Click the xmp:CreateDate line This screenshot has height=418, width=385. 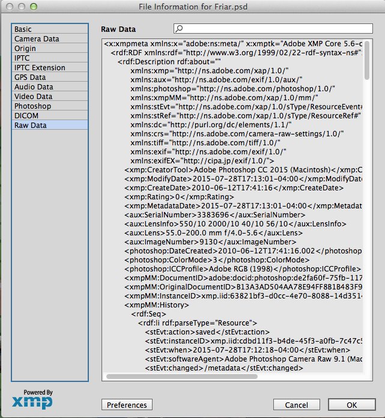click(234, 188)
